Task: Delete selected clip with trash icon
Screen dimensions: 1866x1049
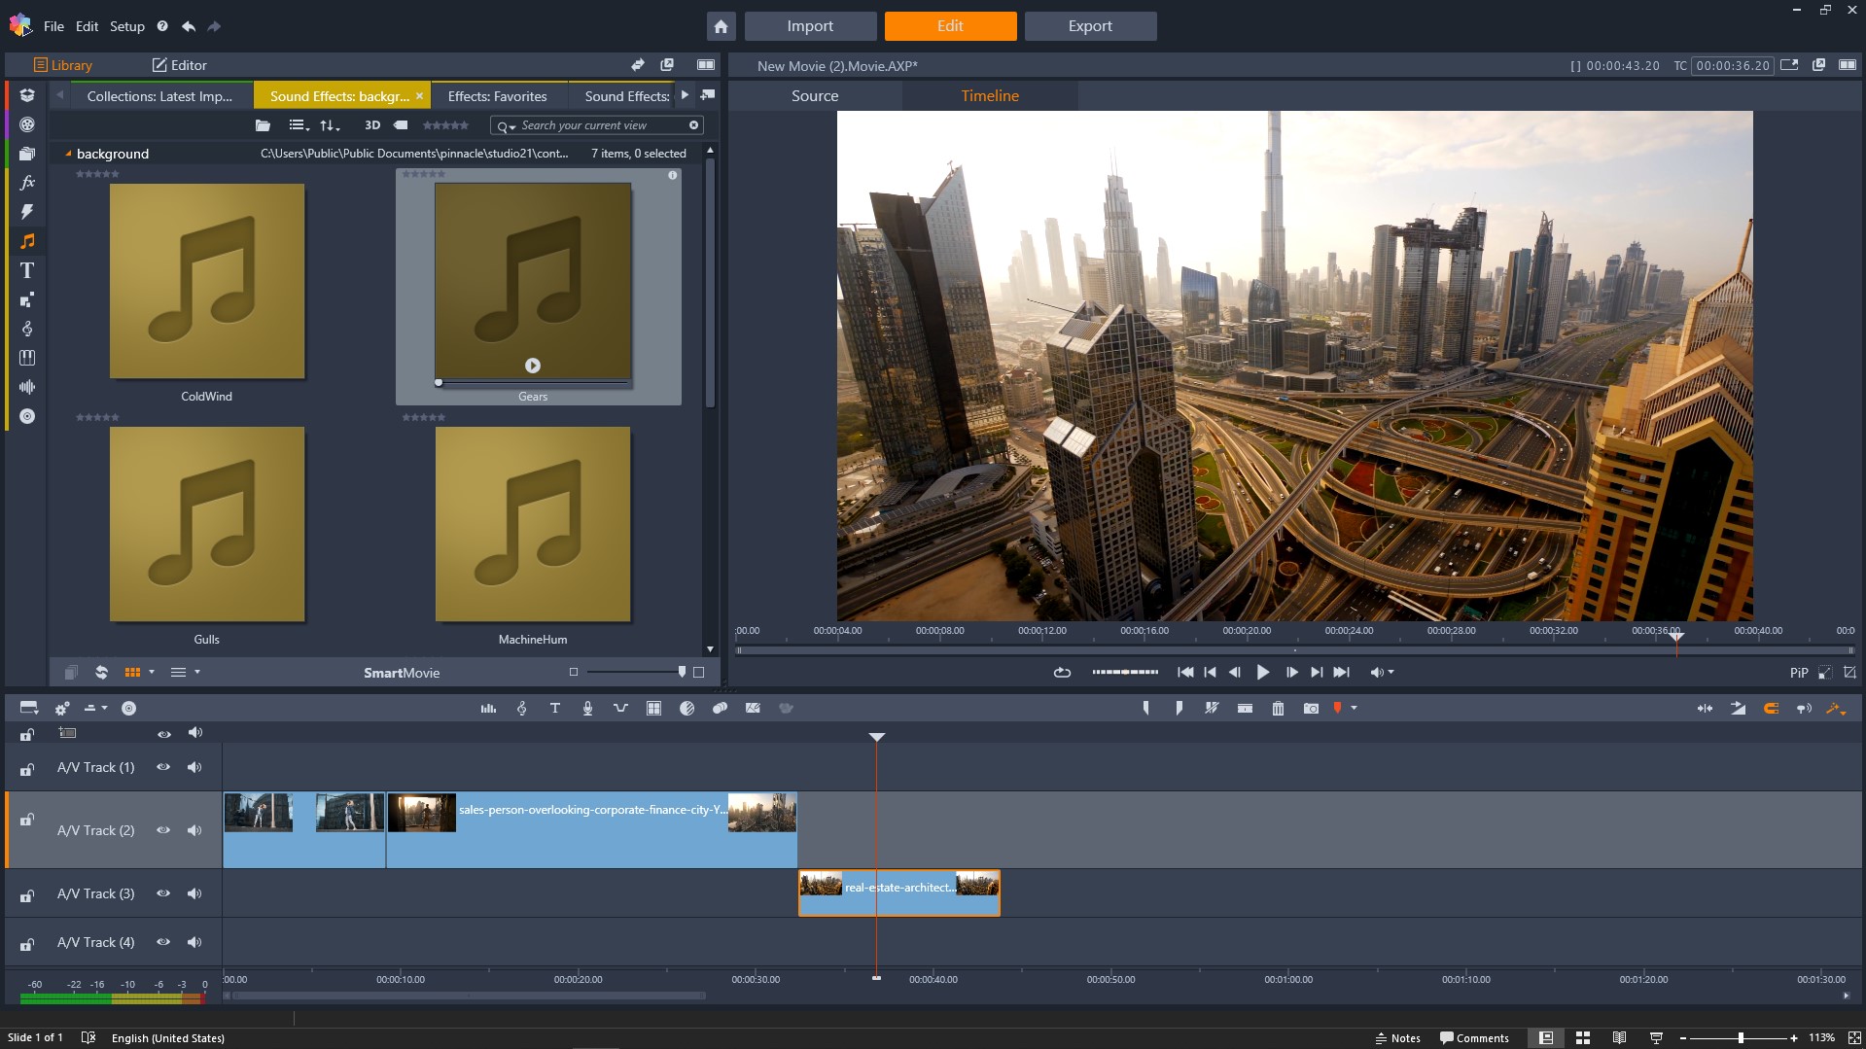Action: pos(1278,709)
